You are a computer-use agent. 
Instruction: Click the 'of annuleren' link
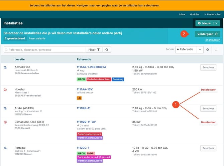(x=213, y=40)
